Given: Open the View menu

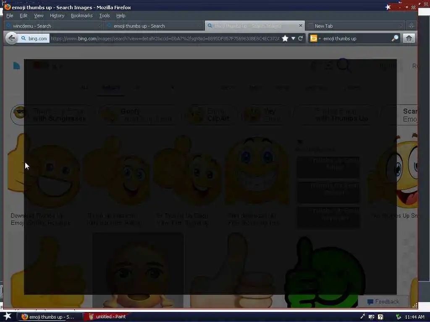Looking at the screenshot, I should coord(39,16).
